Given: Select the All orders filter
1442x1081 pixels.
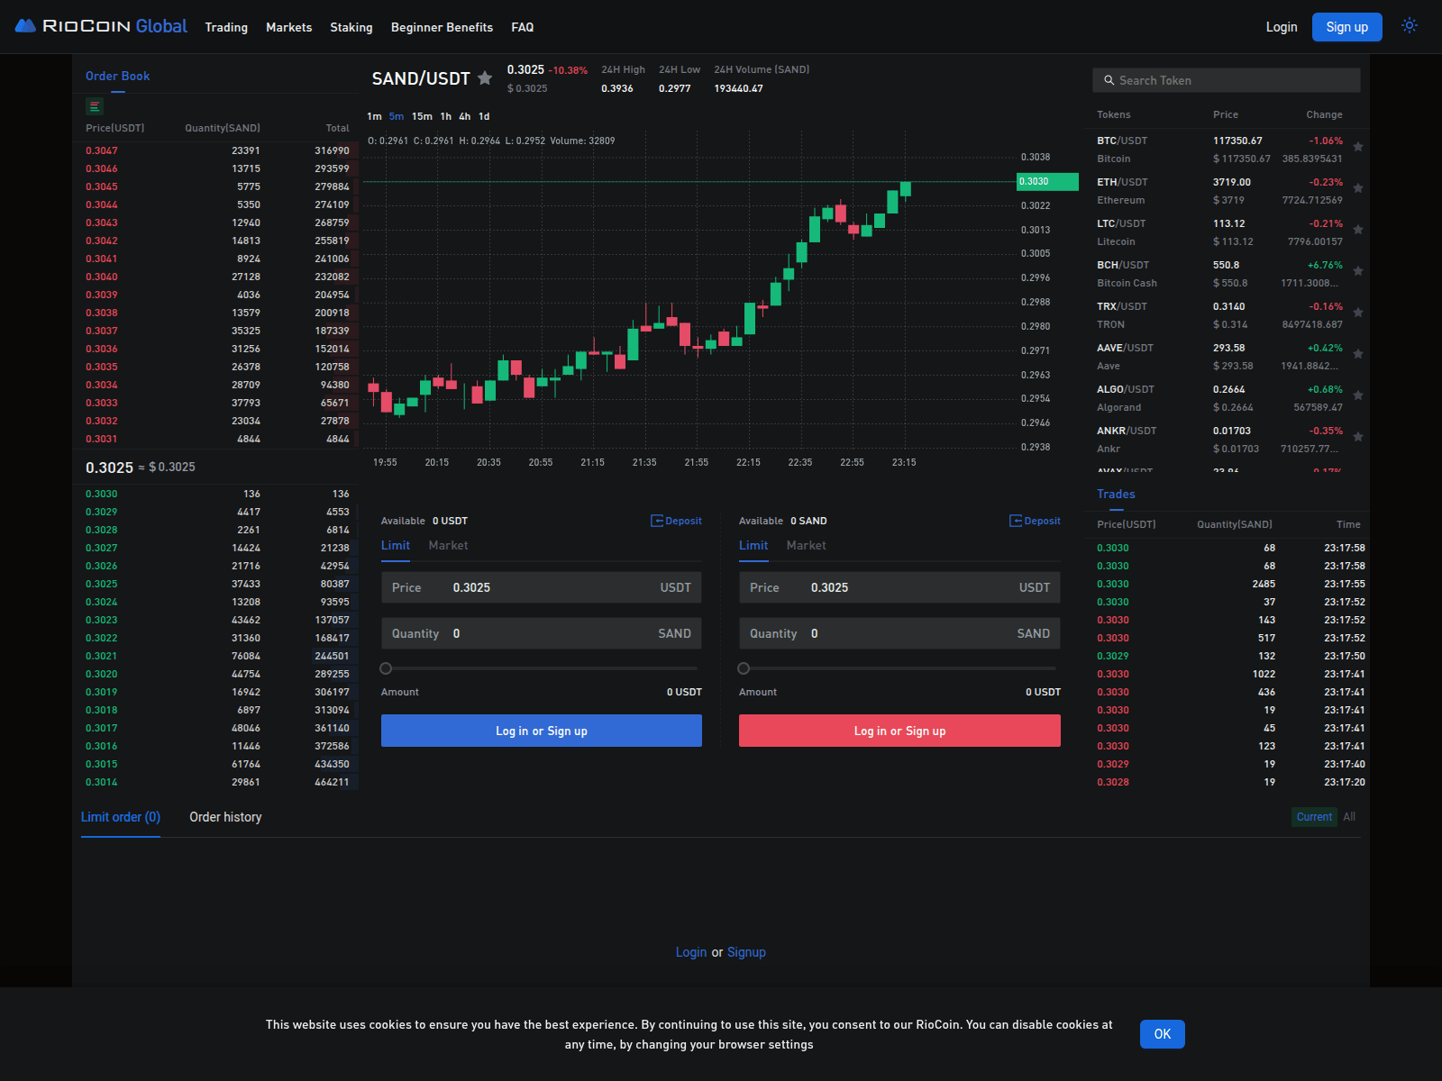Looking at the screenshot, I should tap(1349, 817).
